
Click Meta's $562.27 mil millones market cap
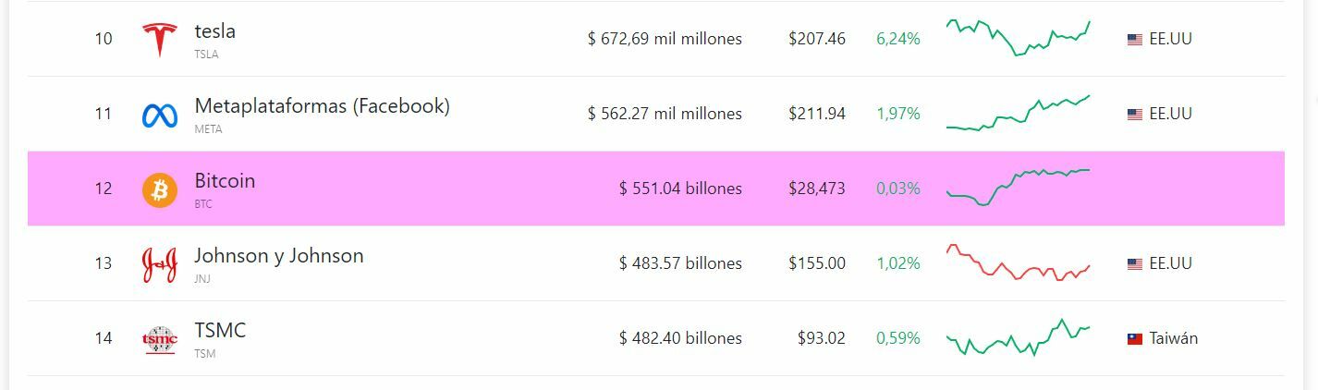[x=665, y=114]
